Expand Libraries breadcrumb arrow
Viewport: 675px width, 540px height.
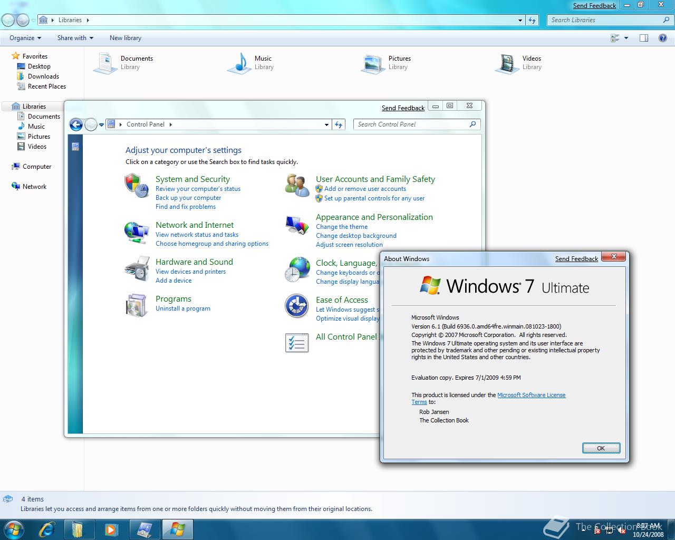88,20
